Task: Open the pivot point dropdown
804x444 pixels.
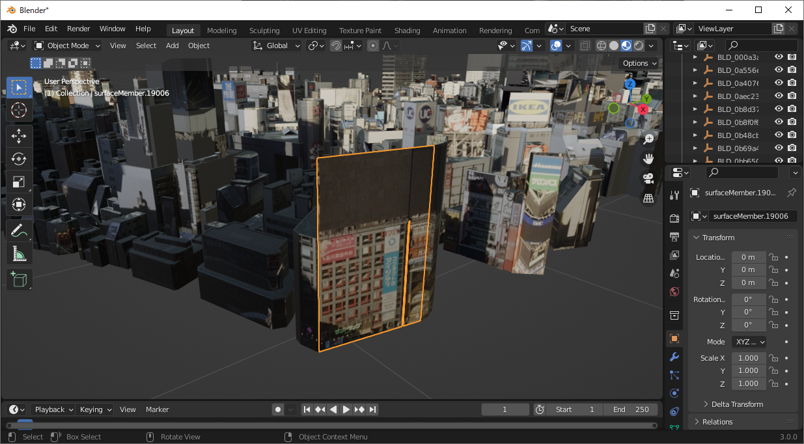Action: coord(316,46)
